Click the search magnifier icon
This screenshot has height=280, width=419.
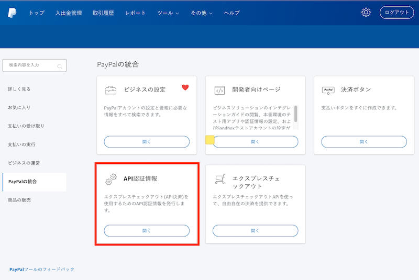pyautogui.click(x=60, y=66)
